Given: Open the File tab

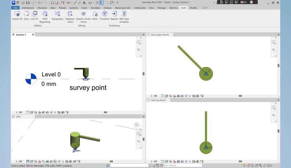Looking at the screenshot, I should coord(15,8).
